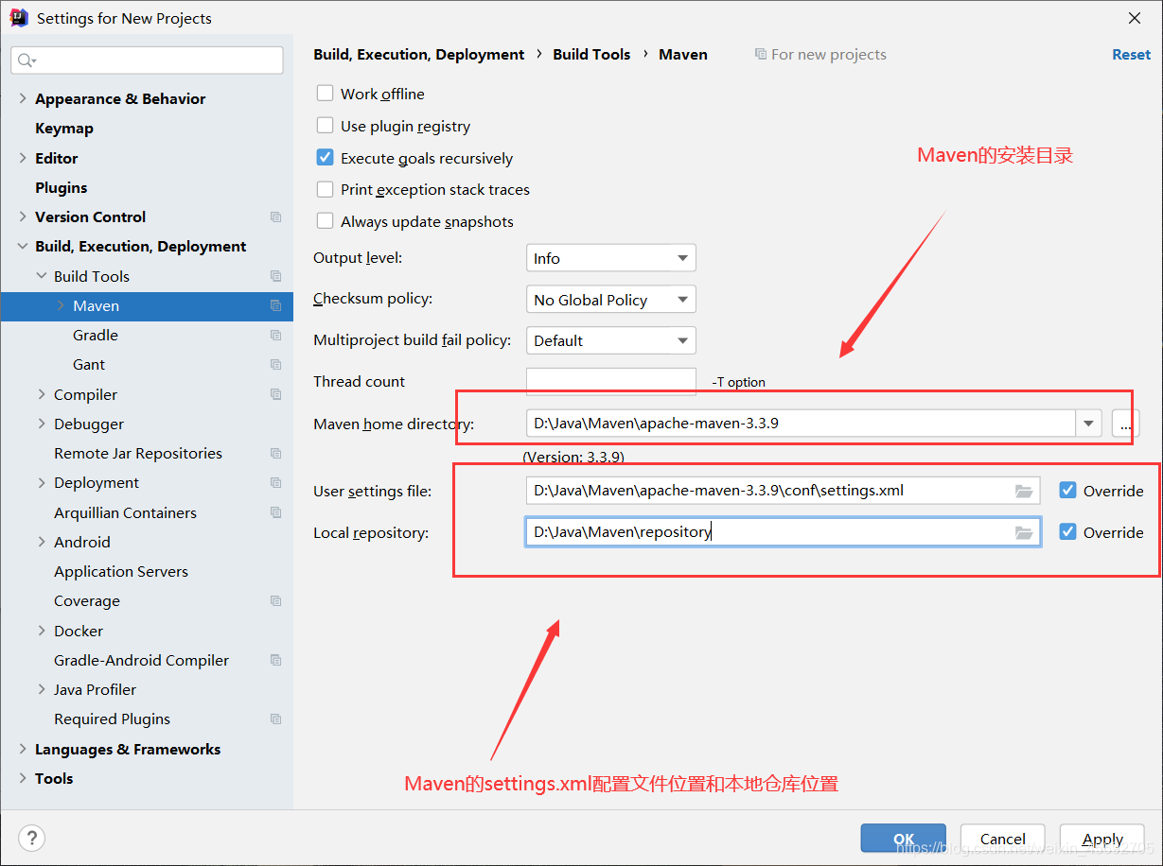Screen dimensions: 1163x866
Task: Collapse Build, Execution, Deployment section
Action: (23, 247)
